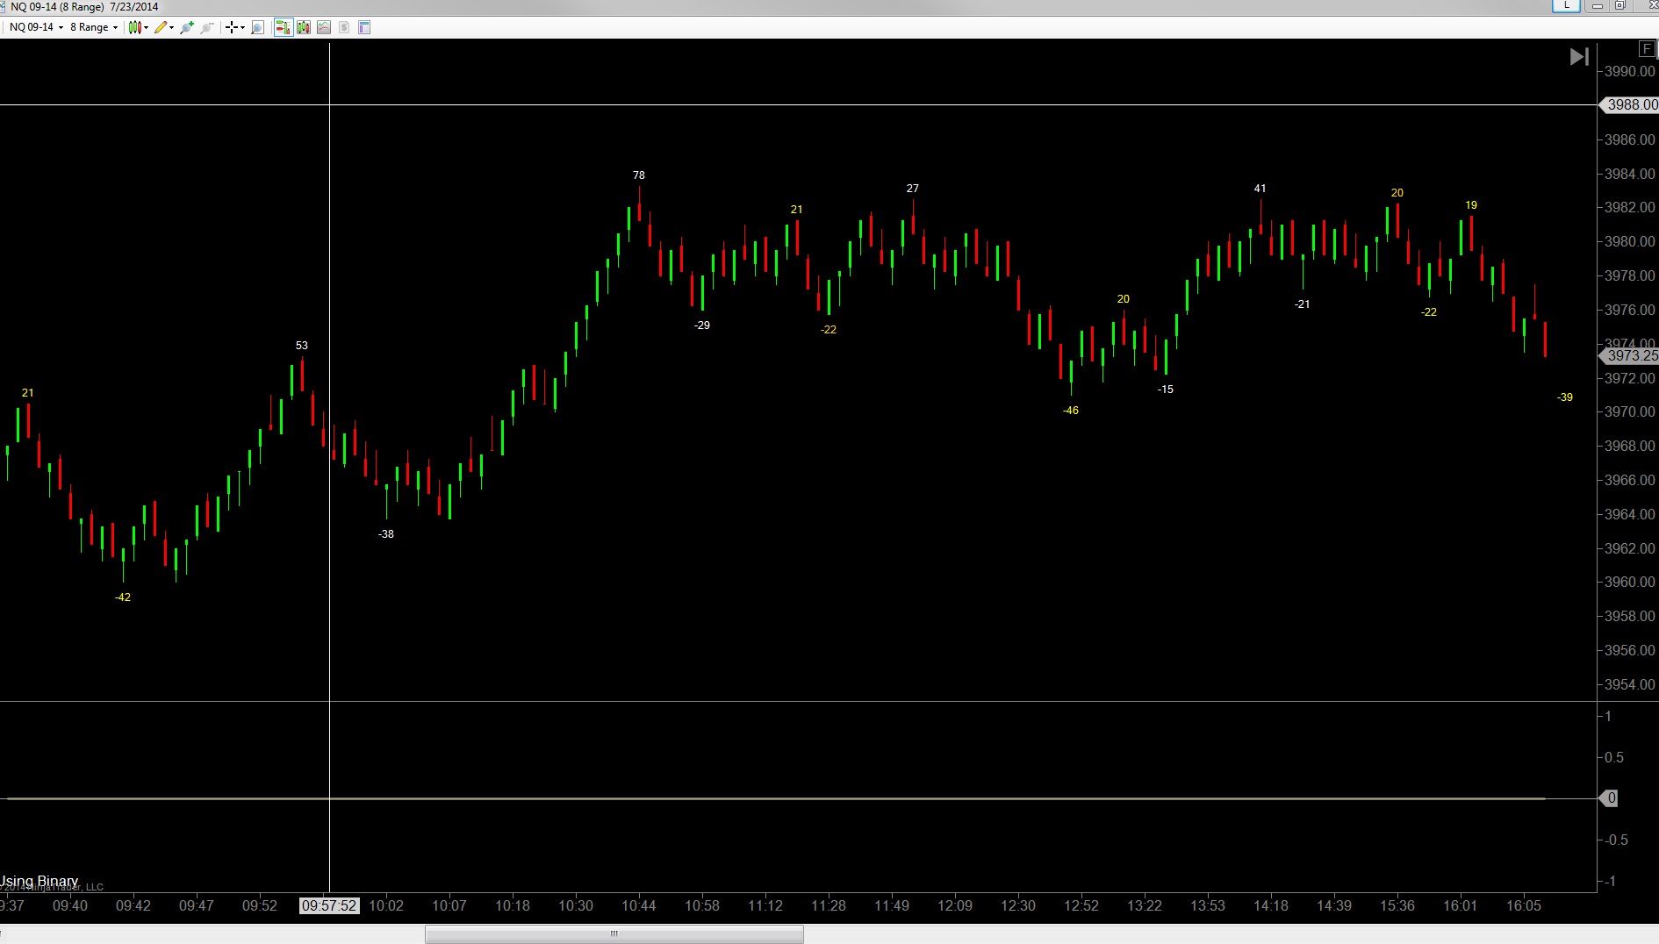Click the 09:57:52 crosshair time label

pyautogui.click(x=329, y=905)
